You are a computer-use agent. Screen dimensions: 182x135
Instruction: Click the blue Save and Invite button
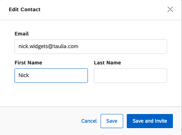pyautogui.click(x=150, y=121)
